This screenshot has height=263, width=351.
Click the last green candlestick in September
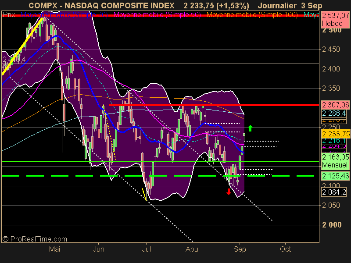(244, 135)
